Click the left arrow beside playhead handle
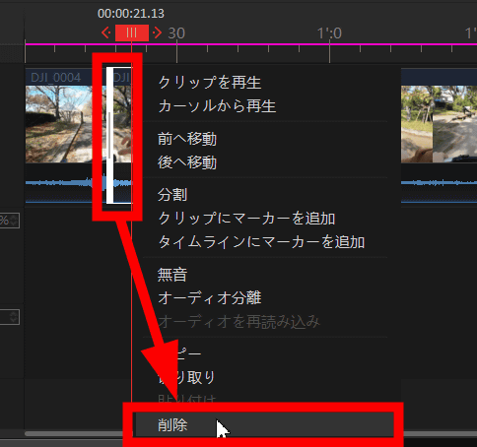 pos(105,32)
